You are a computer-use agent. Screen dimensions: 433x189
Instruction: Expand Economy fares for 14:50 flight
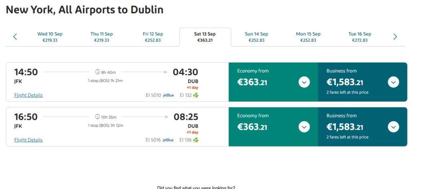point(304,82)
